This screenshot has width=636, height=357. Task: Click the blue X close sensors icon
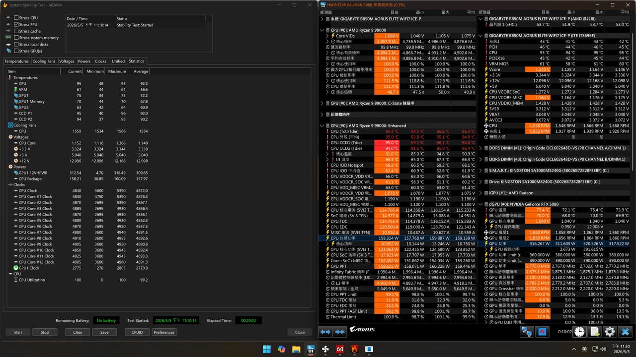click(625, 332)
